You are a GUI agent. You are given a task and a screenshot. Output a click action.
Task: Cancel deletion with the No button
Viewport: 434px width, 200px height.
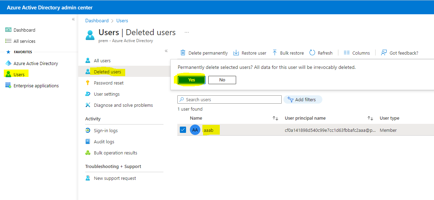click(x=222, y=80)
